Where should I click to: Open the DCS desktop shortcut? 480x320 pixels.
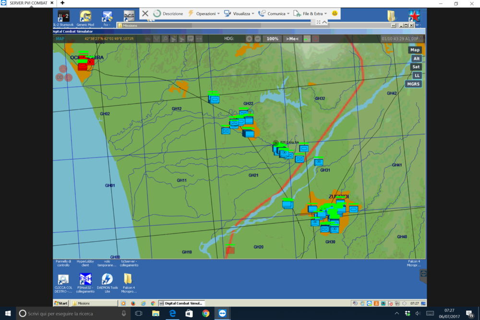coord(129,16)
